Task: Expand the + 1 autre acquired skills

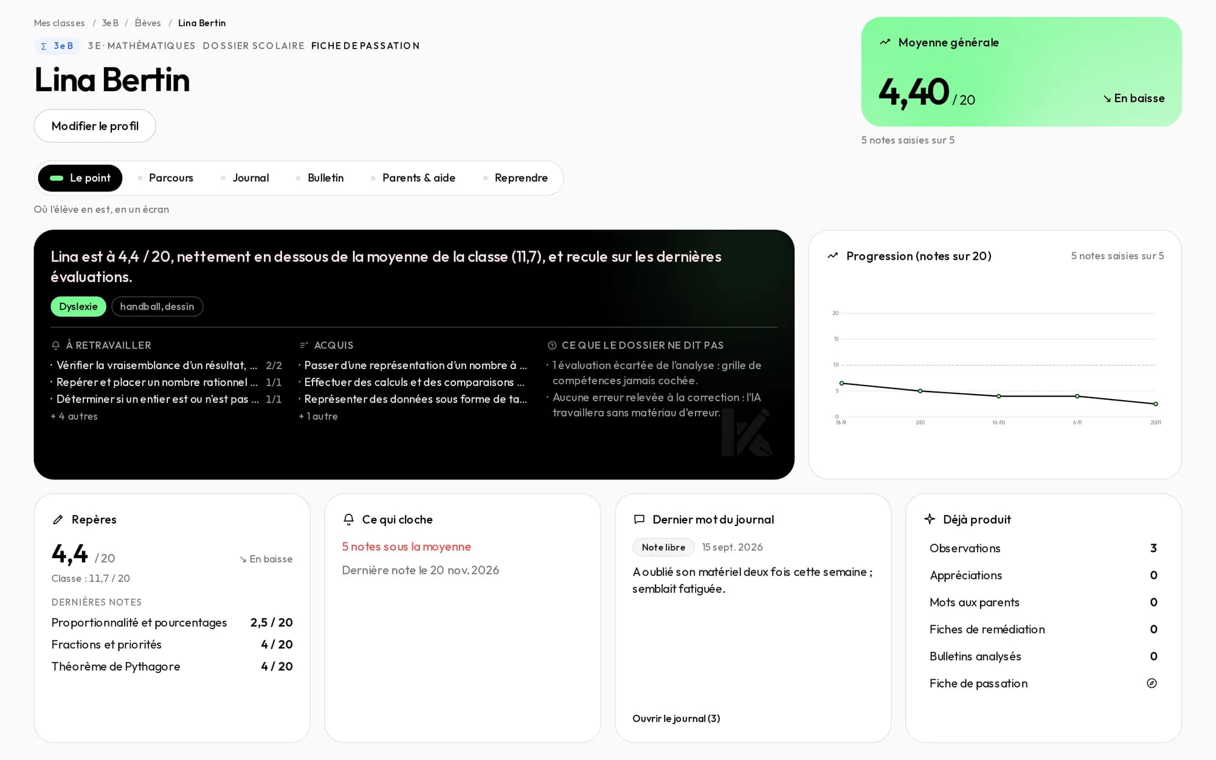Action: pos(318,416)
